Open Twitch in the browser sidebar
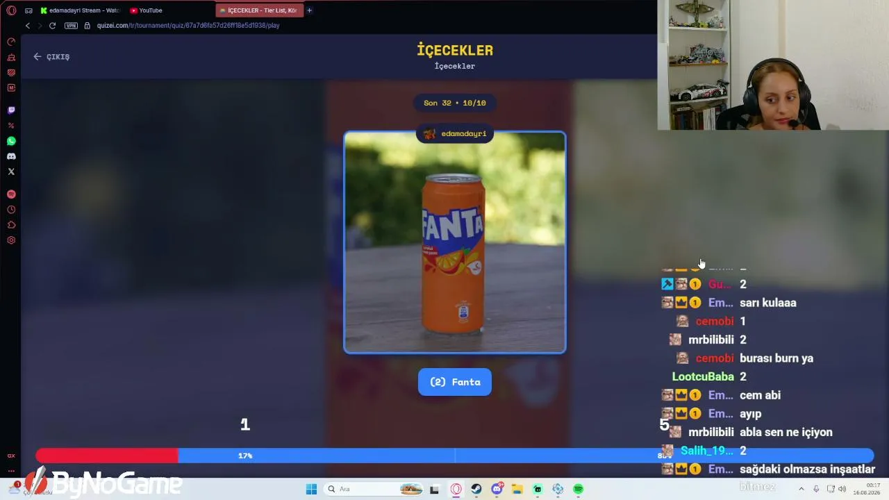This screenshot has height=500, width=889. pyautogui.click(x=11, y=110)
